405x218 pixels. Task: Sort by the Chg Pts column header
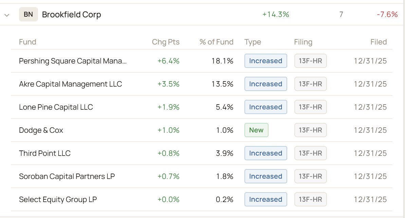point(166,42)
